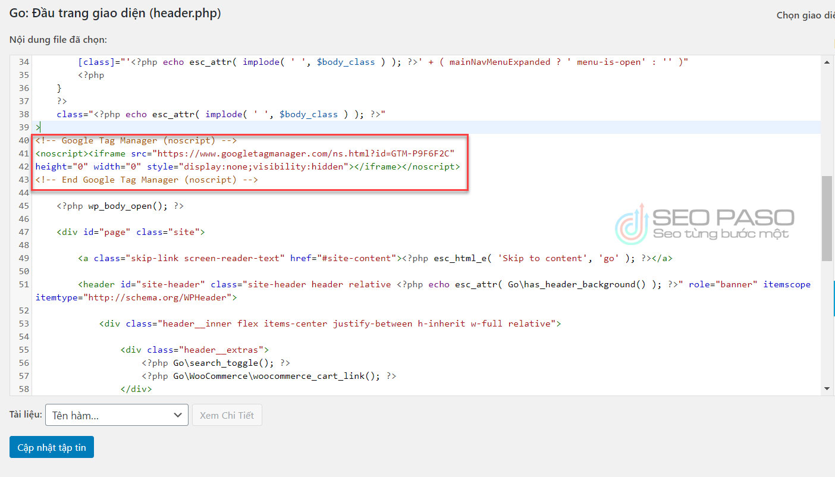The height and width of the screenshot is (477, 835).
Task: Click the header__extras div line
Action: pyautogui.click(x=194, y=350)
